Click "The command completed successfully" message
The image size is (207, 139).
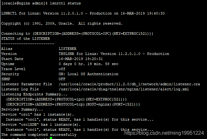point(39,135)
